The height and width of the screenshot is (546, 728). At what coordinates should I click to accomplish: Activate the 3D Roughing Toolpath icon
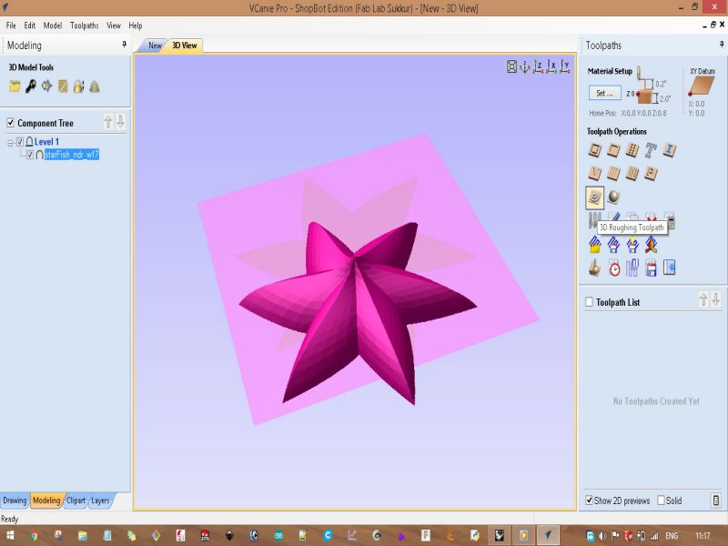595,197
